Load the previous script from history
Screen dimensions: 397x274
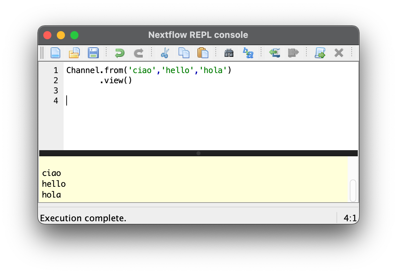pyautogui.click(x=274, y=53)
